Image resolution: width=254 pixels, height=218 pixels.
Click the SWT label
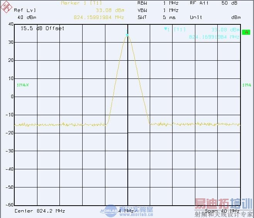(142, 17)
